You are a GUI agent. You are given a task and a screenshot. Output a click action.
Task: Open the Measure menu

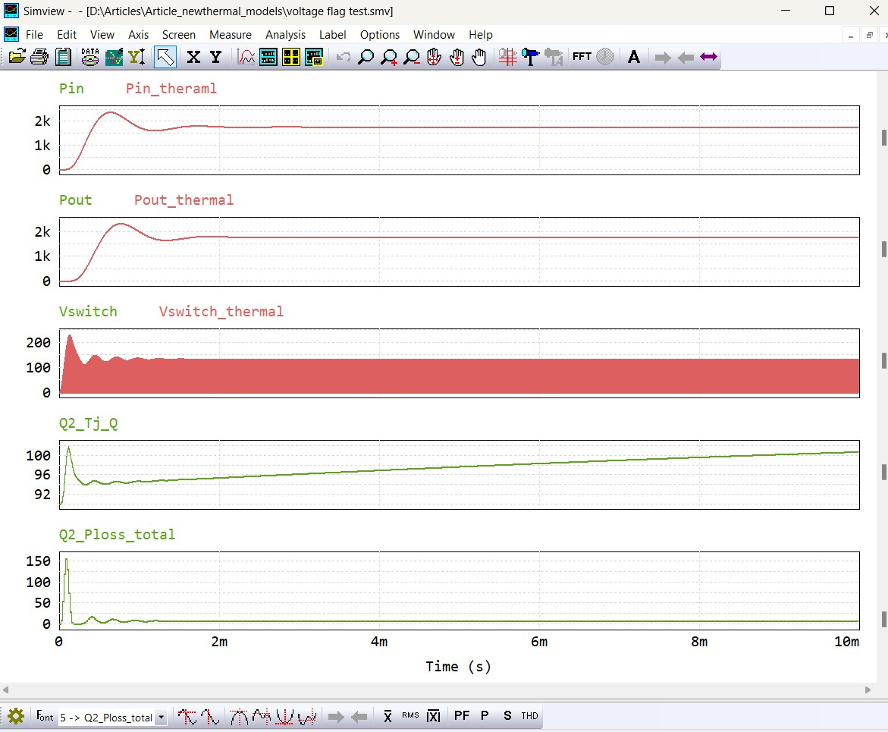[231, 35]
